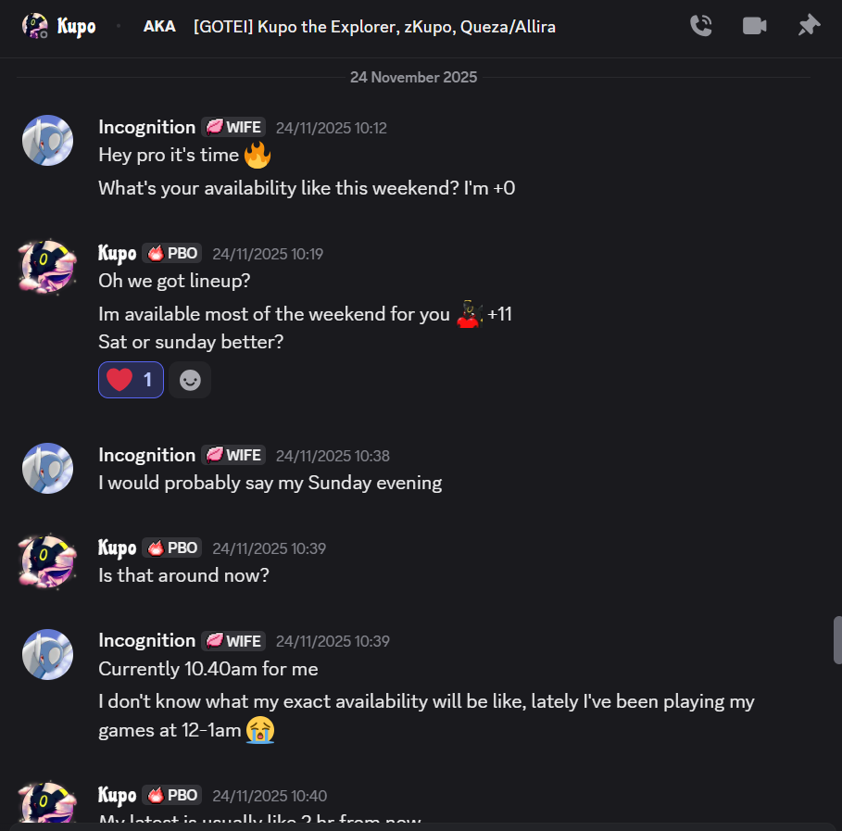This screenshot has width=842, height=831.
Task: Open the add reaction smiley button
Action: [190, 380]
